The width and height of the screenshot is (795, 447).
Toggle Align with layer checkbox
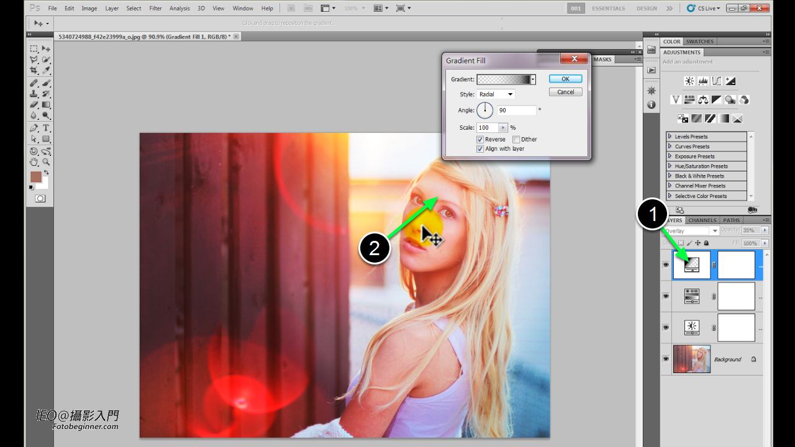pyautogui.click(x=480, y=149)
